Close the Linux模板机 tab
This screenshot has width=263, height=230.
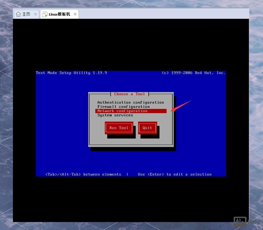click(x=75, y=14)
